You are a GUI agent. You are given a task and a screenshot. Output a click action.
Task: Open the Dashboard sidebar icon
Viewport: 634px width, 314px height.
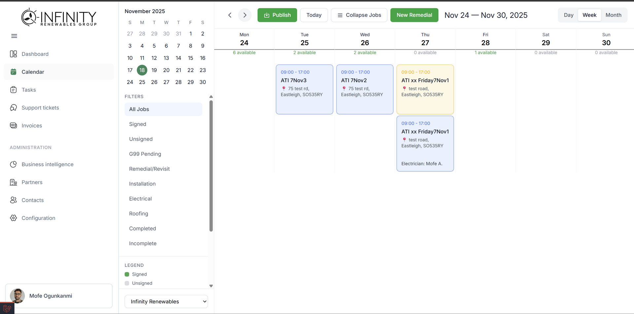(x=14, y=54)
